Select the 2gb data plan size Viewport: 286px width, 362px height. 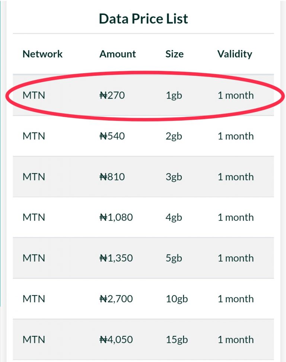point(174,136)
